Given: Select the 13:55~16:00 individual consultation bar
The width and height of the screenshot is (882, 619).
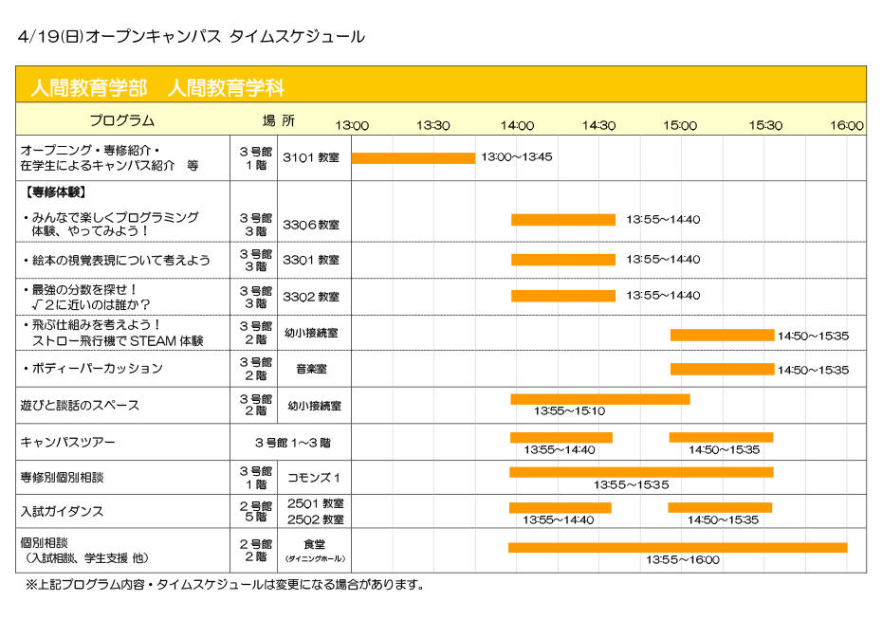Looking at the screenshot, I should point(677,547).
